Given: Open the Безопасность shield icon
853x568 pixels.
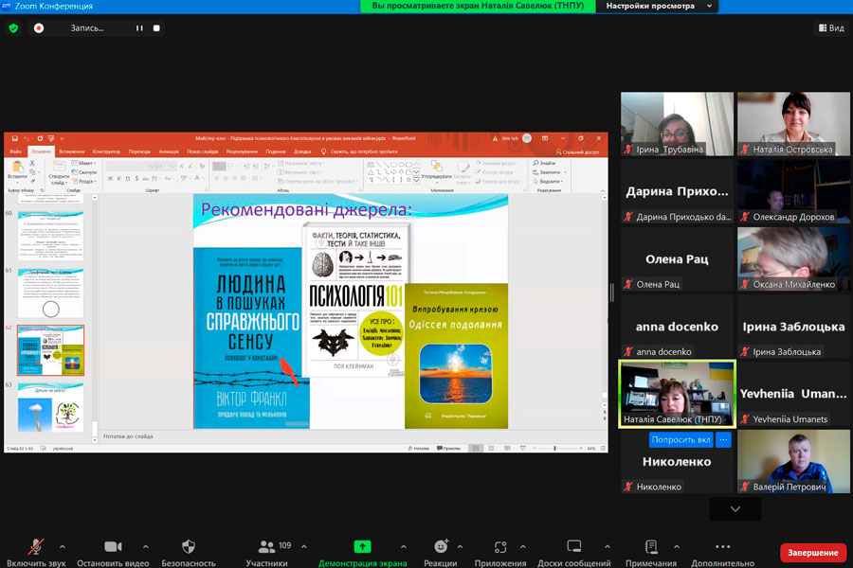Looking at the screenshot, I should [188, 547].
